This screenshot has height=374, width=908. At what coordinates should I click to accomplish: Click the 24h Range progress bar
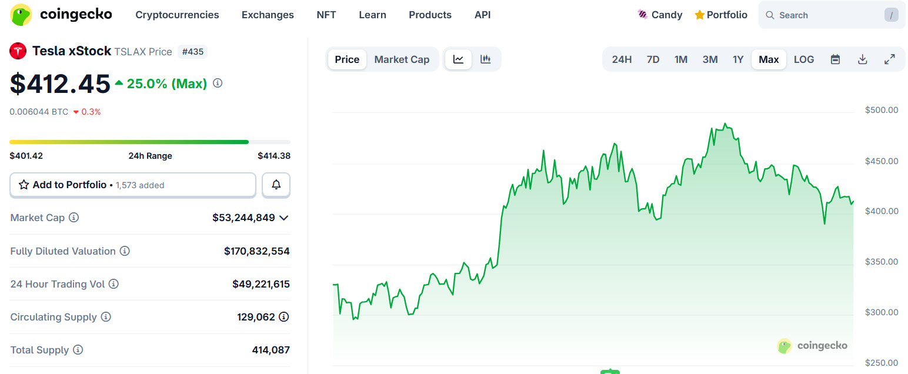tap(150, 142)
